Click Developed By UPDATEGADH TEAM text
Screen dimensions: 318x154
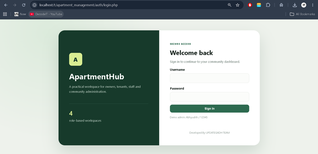tap(210, 133)
